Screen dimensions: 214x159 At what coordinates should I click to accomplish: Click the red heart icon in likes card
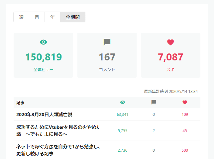[x=170, y=42]
